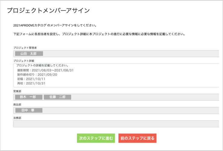The image size is (223, 151).
Task: Click the 商品部 field label
Action: click(17, 105)
